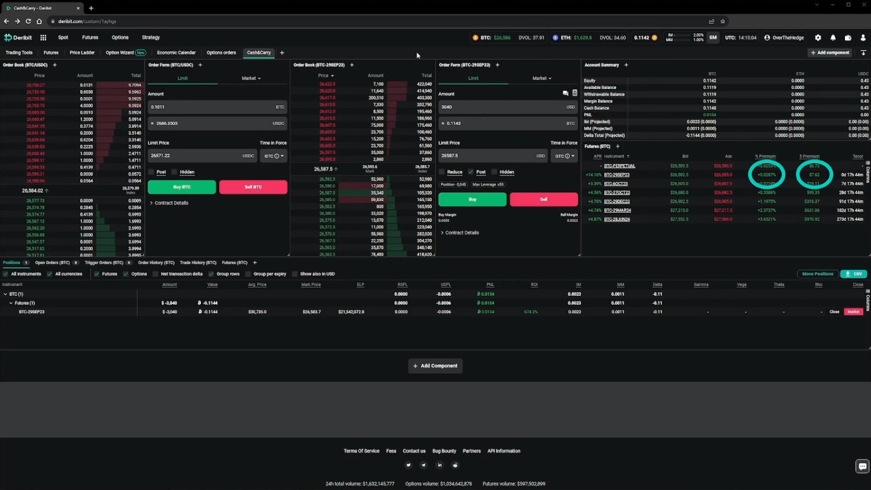Screen dimensions: 871x490
Task: Open the user profile icon at far right
Action: pyautogui.click(x=863, y=38)
